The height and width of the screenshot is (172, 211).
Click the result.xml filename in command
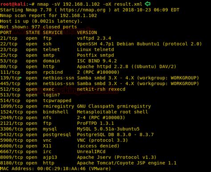click(x=128, y=4)
